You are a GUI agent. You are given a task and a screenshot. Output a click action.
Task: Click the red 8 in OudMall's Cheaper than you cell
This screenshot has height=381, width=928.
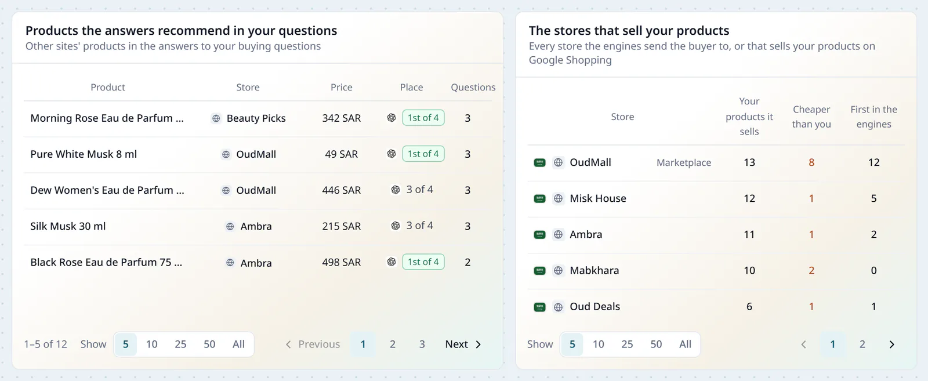[x=811, y=162]
